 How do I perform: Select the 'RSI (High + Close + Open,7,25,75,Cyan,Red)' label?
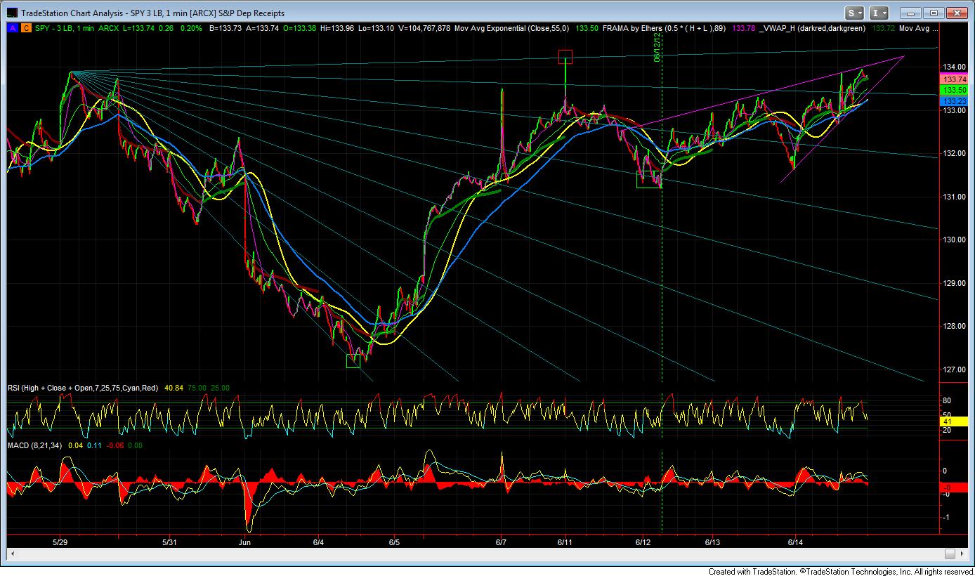84,388
